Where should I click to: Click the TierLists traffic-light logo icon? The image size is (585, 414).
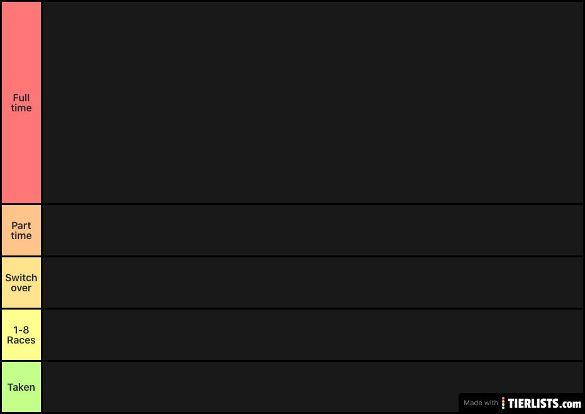[503, 403]
